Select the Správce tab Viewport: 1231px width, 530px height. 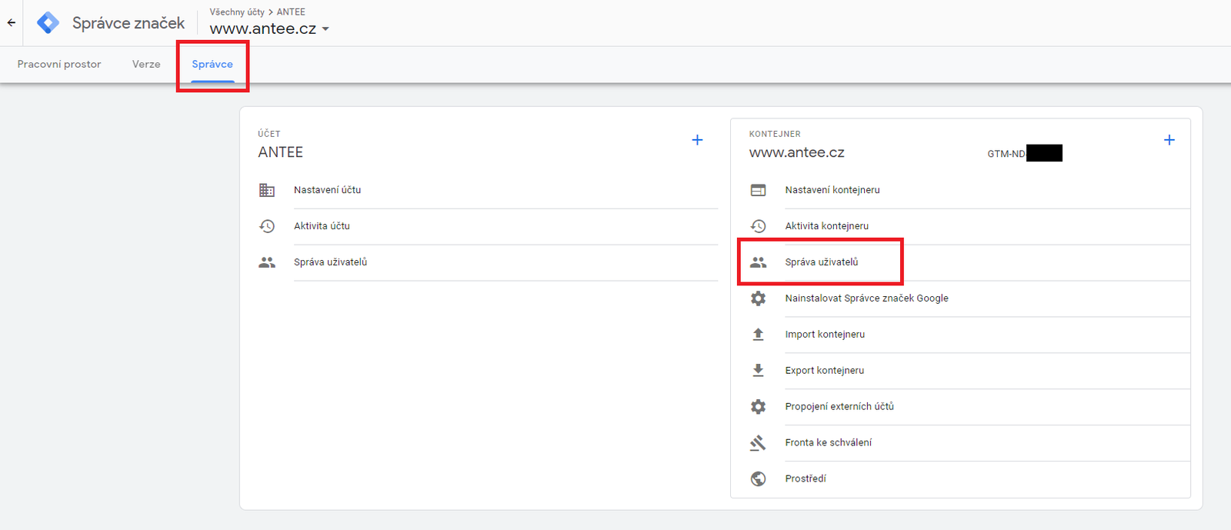point(212,65)
